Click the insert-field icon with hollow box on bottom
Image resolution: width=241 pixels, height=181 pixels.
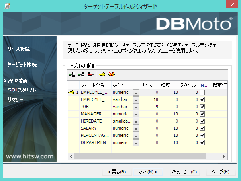pyautogui.click(x=81, y=75)
